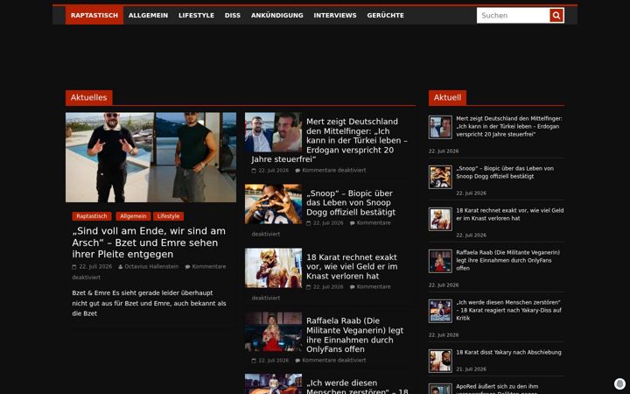
Task: Open the center Snoop Biopic thumbnail
Action: [x=273, y=204]
